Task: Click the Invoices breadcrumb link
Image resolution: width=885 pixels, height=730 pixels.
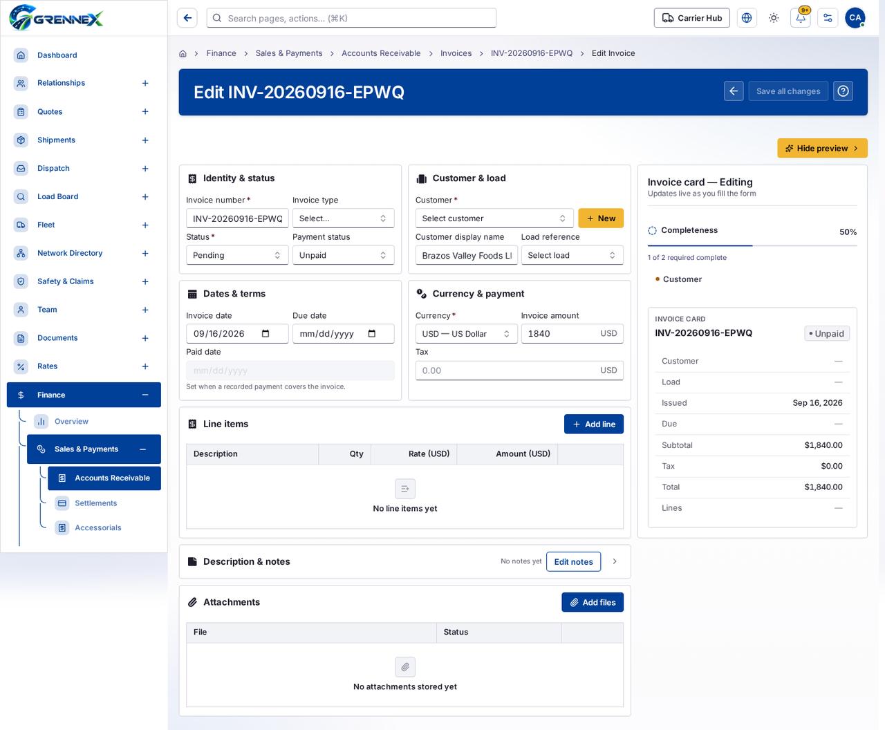Action: (x=456, y=53)
